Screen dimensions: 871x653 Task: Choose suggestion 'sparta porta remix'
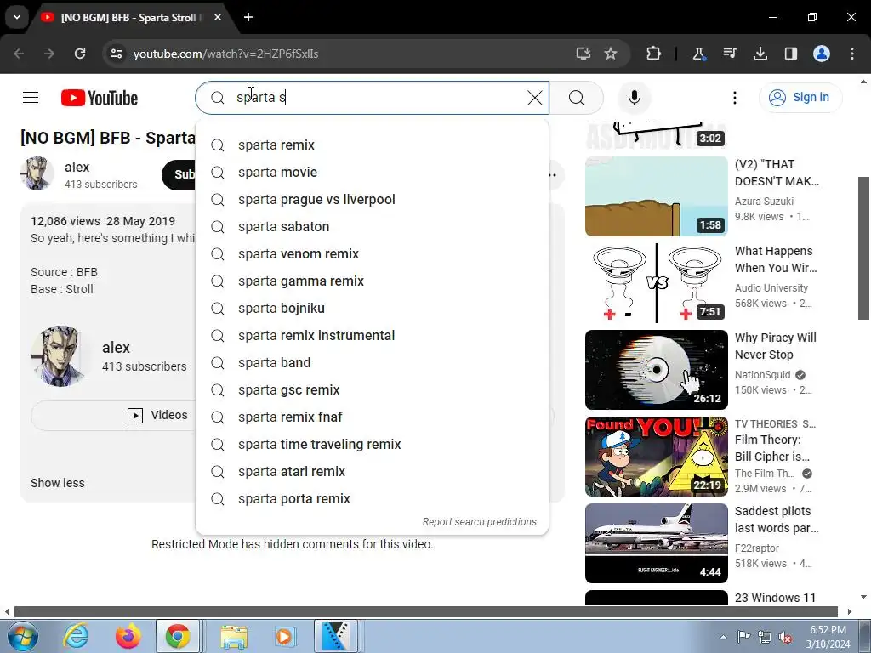point(373,498)
